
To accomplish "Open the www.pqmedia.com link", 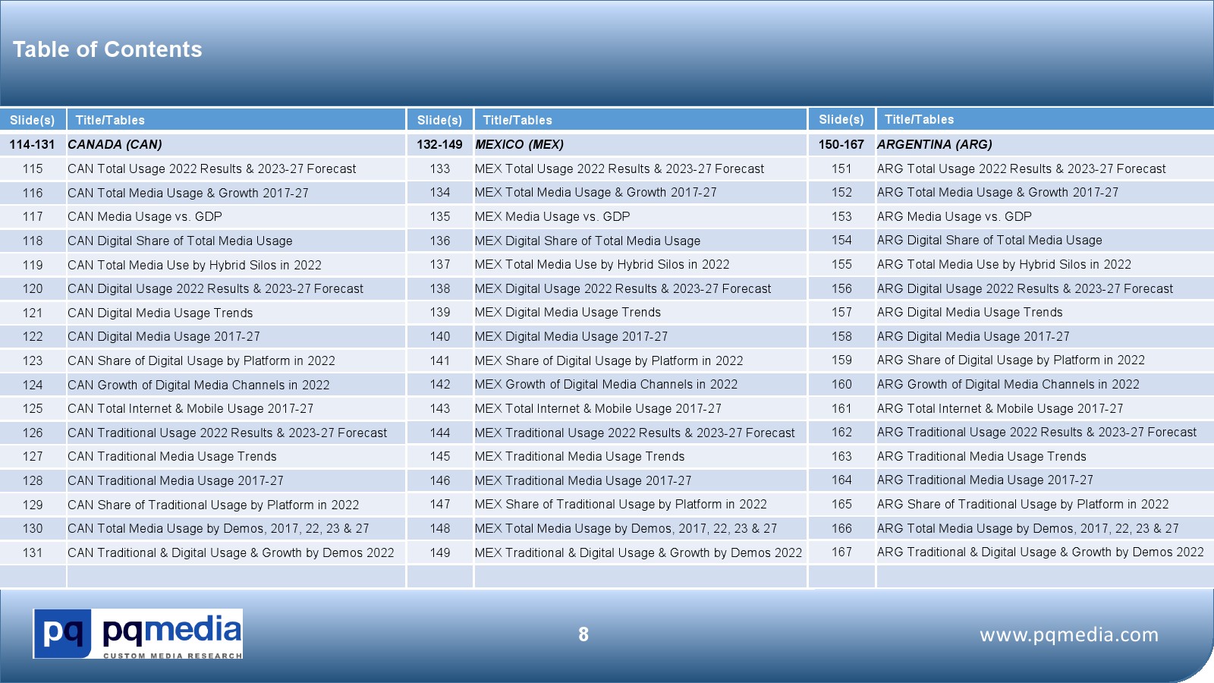I will point(1068,634).
